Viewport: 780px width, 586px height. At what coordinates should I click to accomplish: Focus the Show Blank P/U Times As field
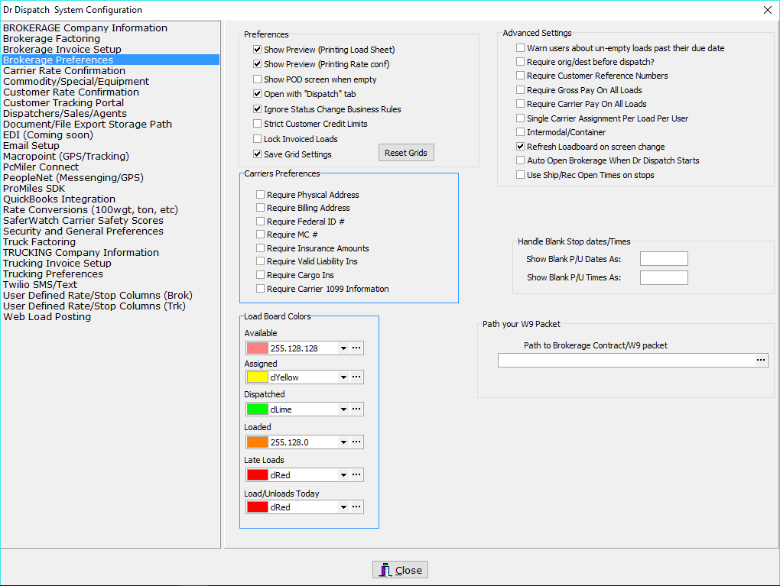point(664,277)
